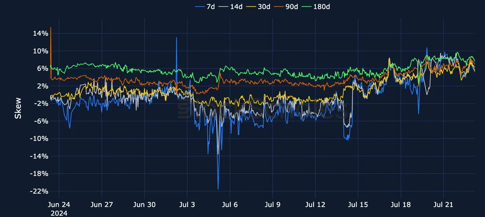Click the 6% y-axis label
The height and width of the screenshot is (217, 485).
coord(43,68)
